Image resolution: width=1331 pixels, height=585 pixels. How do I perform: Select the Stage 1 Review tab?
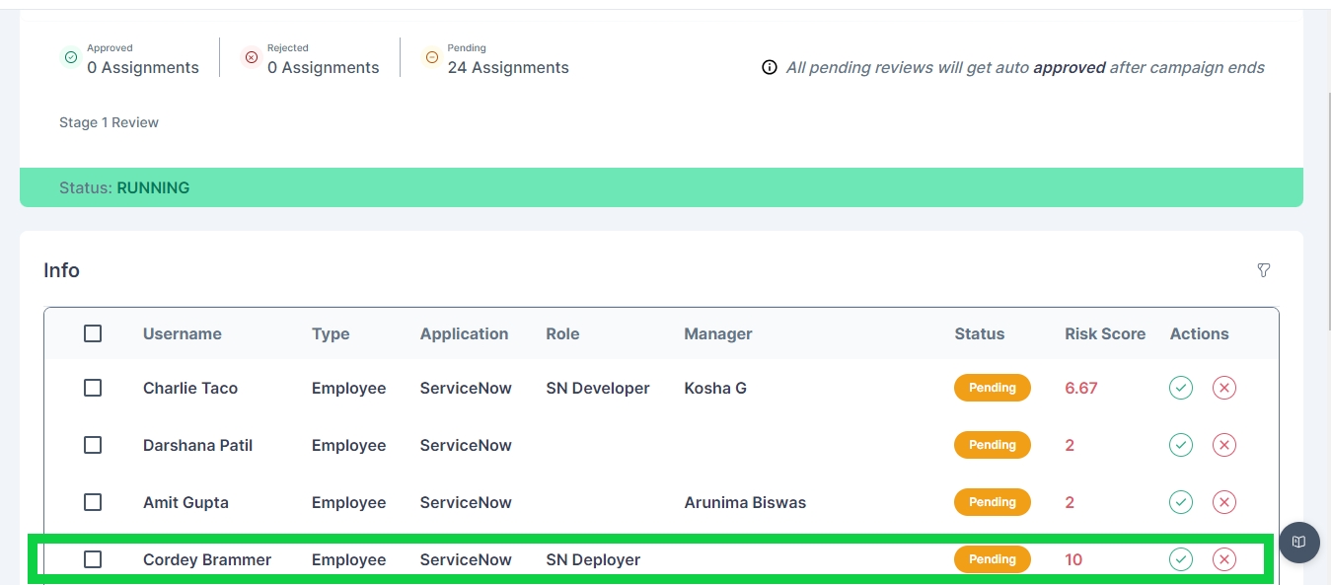click(x=109, y=122)
